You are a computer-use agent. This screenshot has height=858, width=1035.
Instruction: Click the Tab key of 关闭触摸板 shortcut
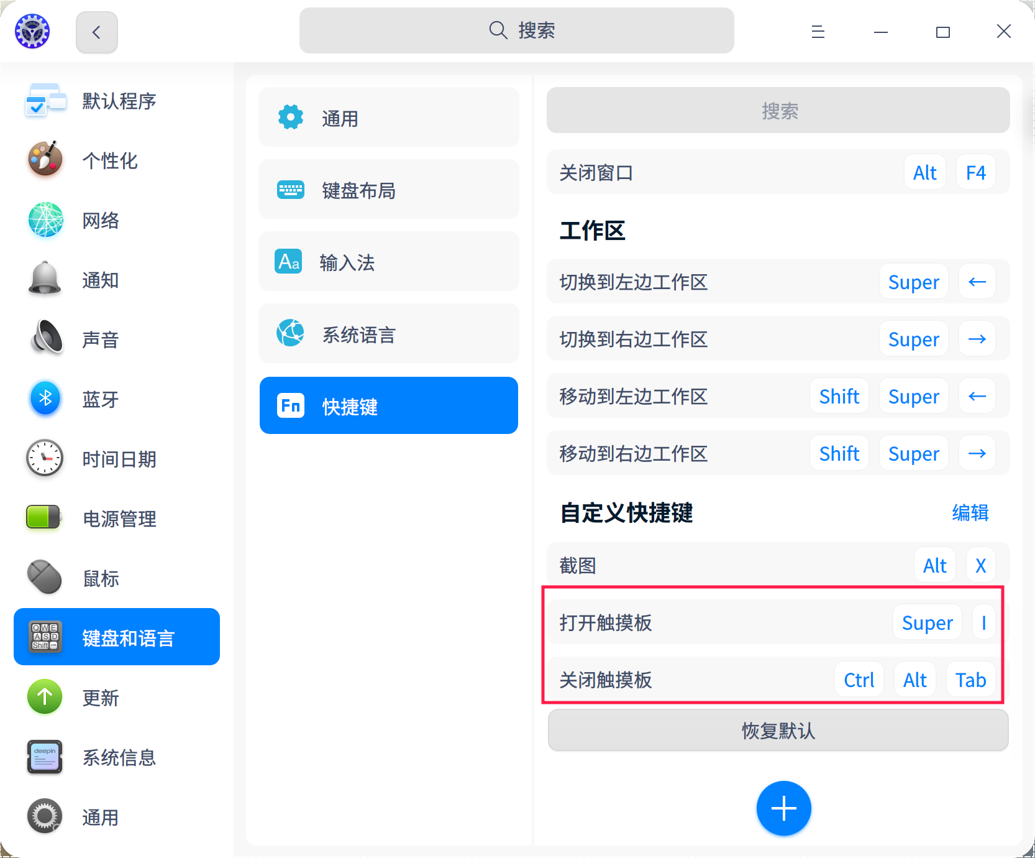tap(971, 680)
